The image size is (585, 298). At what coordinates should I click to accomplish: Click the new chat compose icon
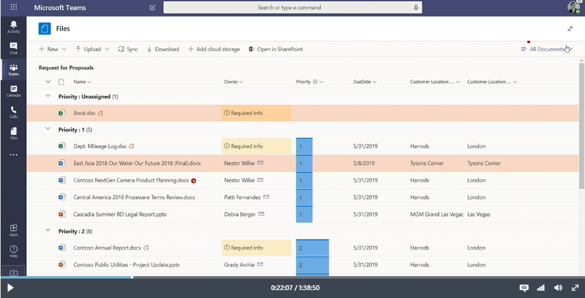tap(152, 7)
